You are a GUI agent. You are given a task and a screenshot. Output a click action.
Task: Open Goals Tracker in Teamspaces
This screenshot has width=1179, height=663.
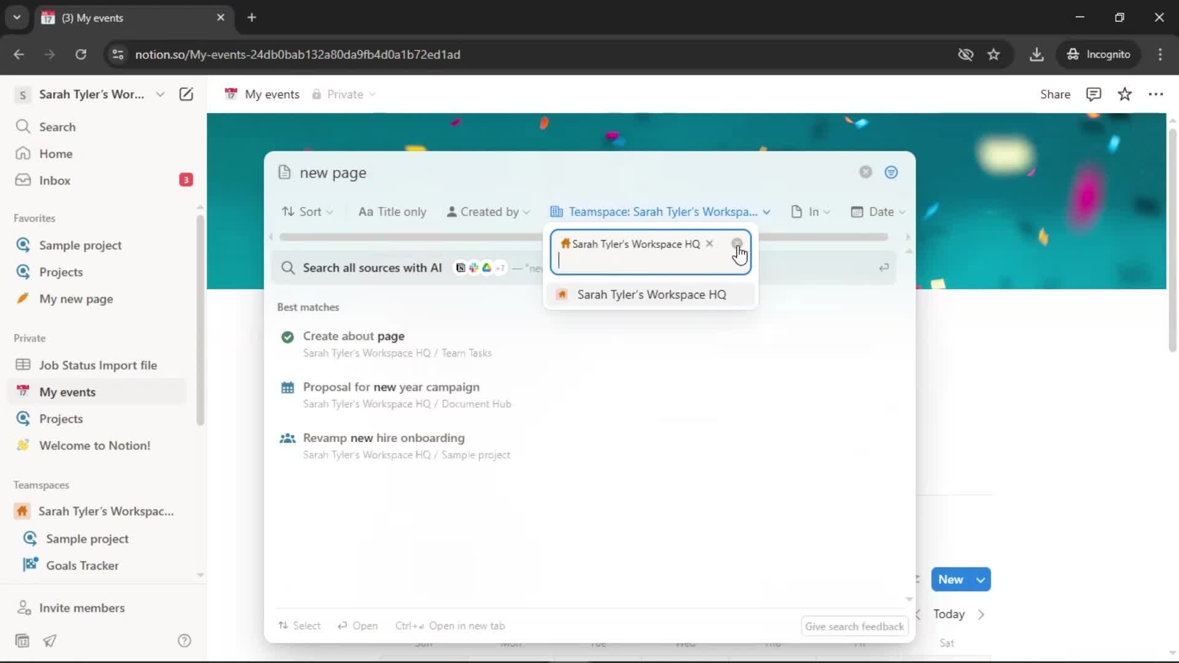[98, 565]
